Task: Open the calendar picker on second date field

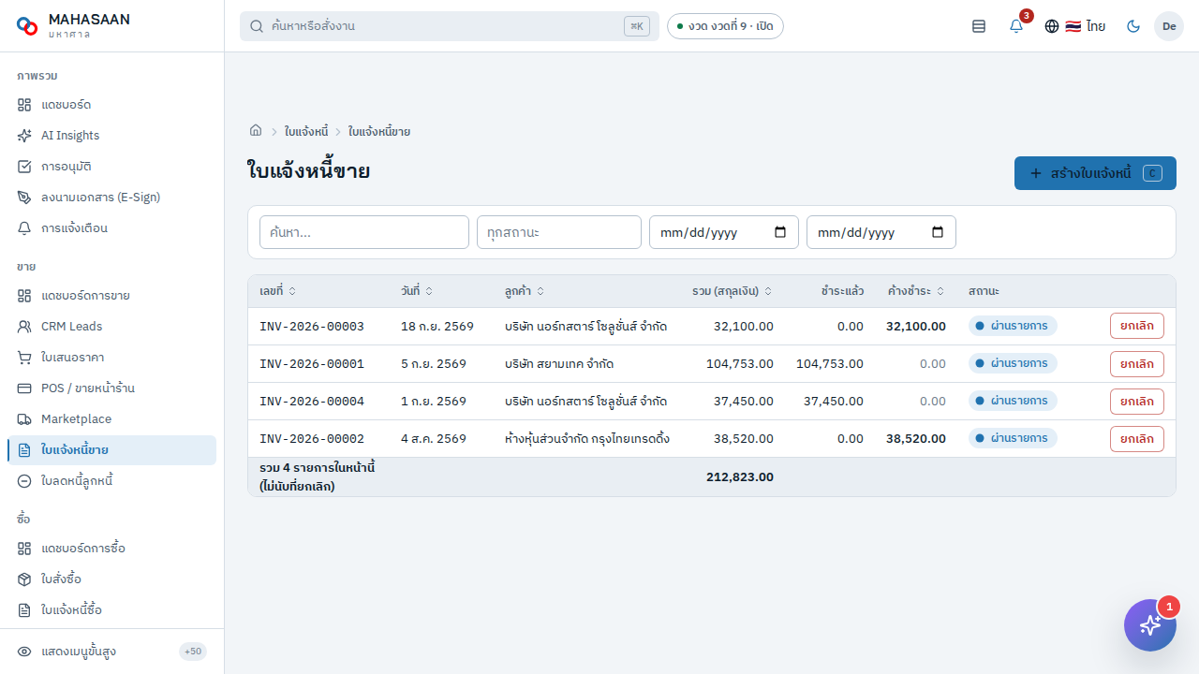Action: pyautogui.click(x=938, y=232)
